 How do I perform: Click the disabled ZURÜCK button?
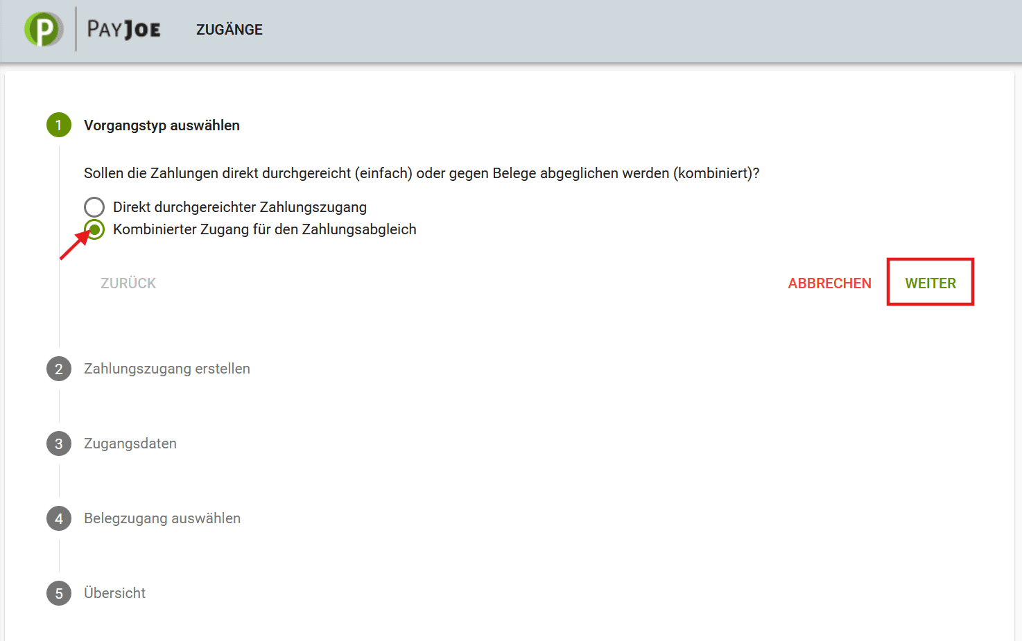coord(128,283)
